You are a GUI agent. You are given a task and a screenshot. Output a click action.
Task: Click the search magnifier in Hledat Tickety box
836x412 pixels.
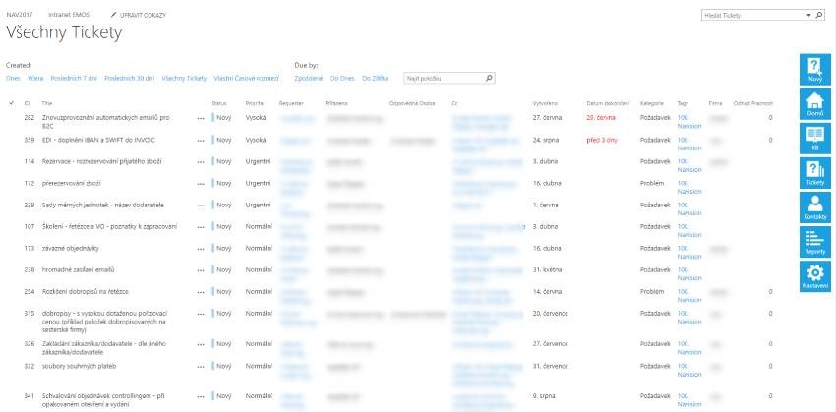pos(819,16)
